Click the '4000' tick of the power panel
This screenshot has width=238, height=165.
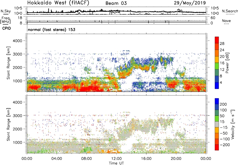pyautogui.click(x=18, y=41)
